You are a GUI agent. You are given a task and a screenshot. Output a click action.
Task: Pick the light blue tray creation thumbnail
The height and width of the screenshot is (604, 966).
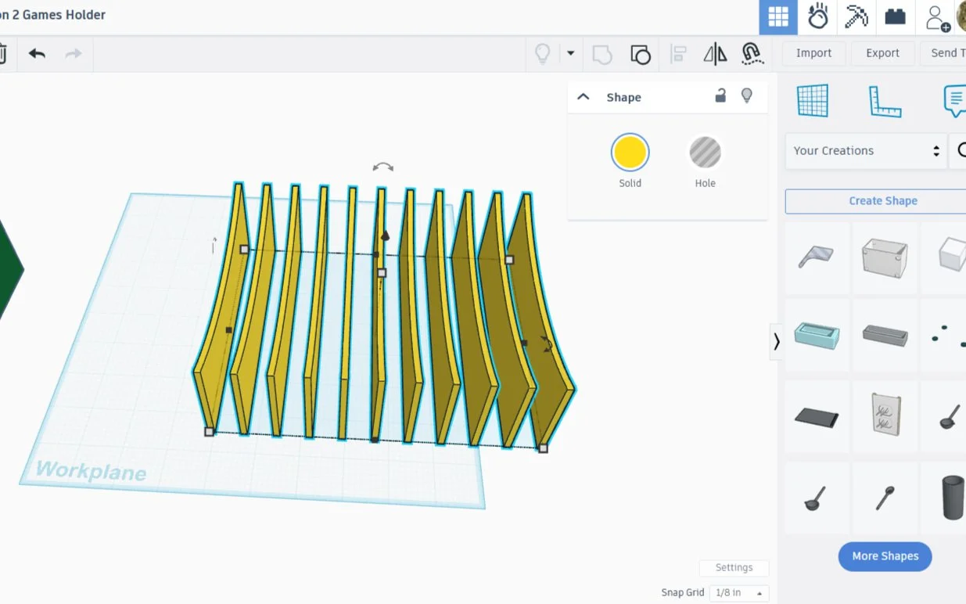click(x=817, y=336)
